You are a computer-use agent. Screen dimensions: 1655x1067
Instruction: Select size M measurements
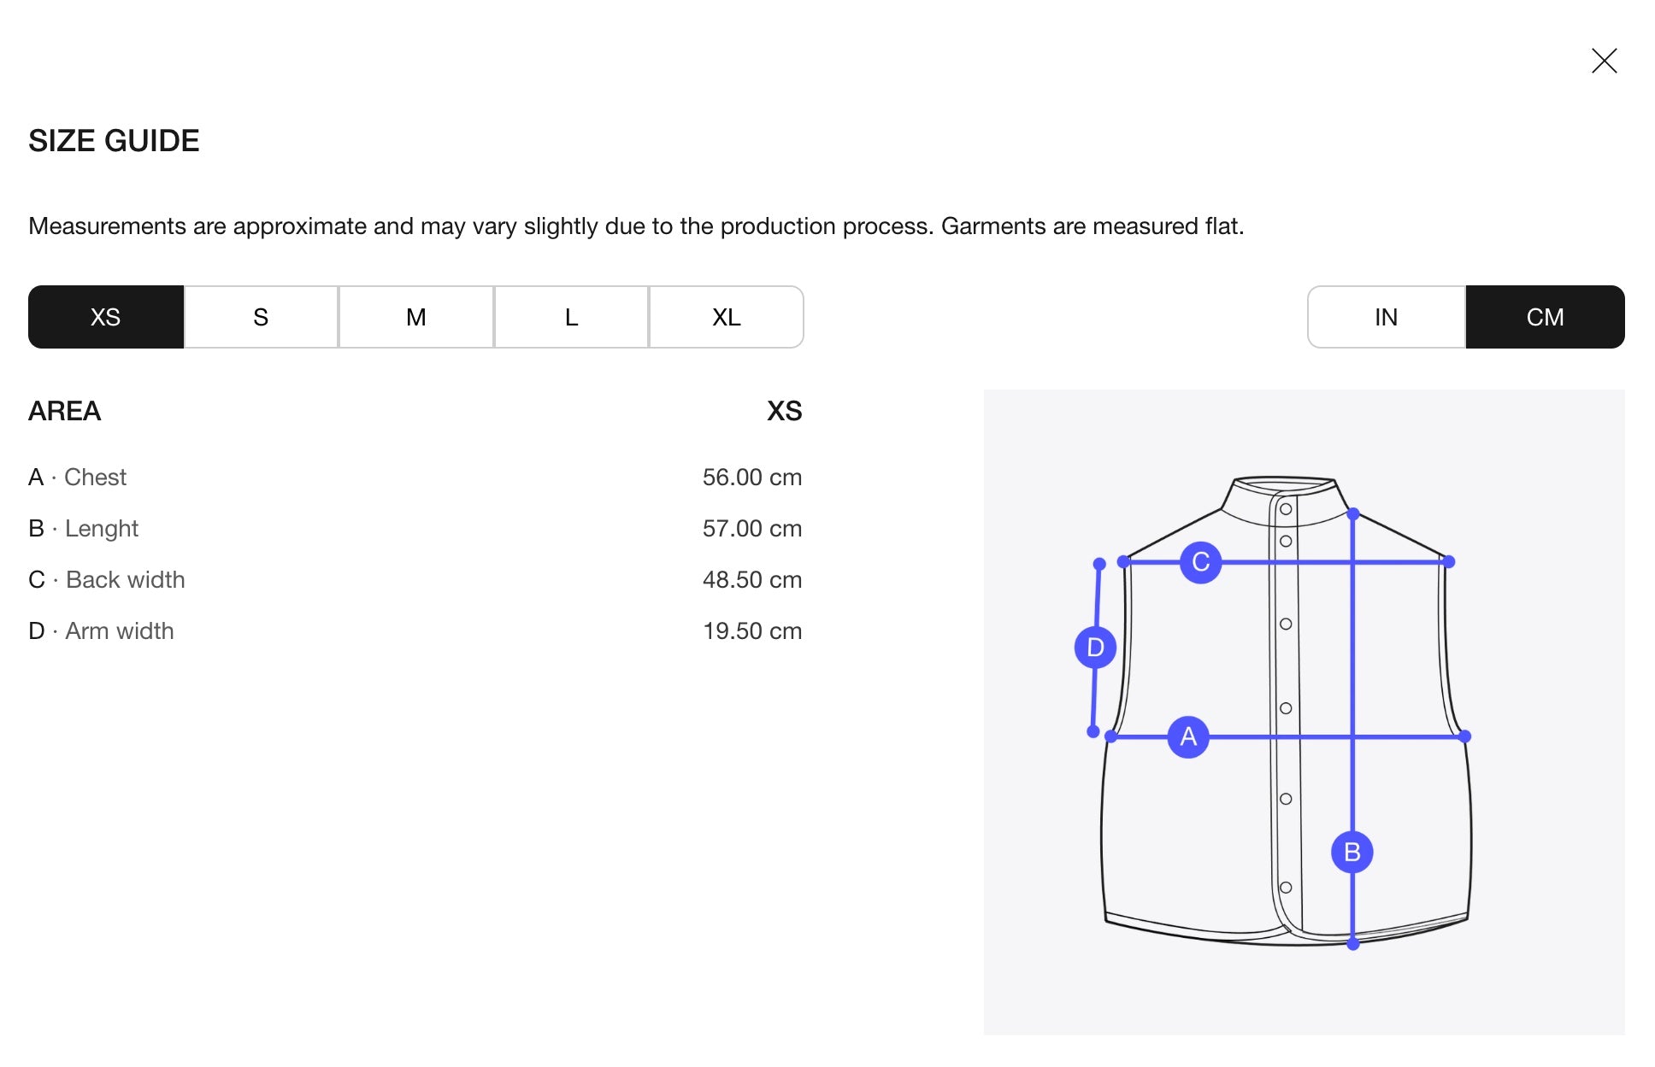point(416,317)
